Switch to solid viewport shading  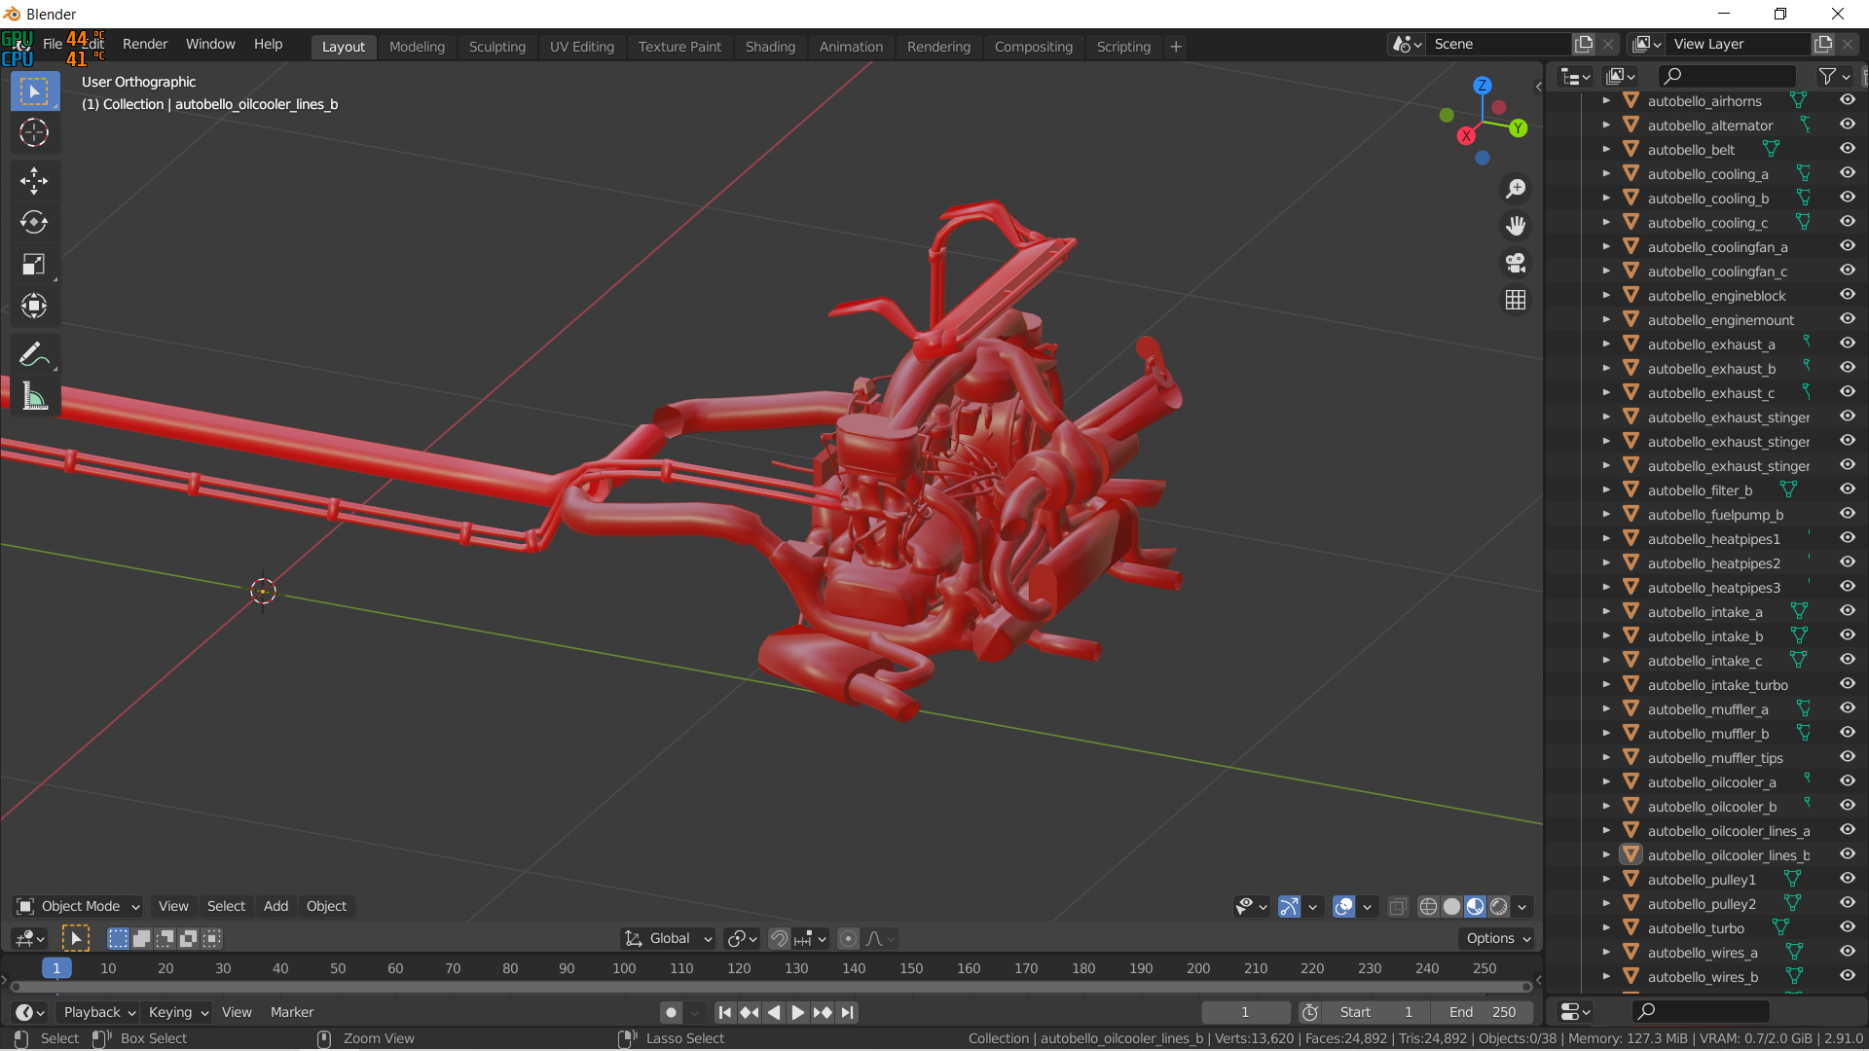tap(1451, 906)
